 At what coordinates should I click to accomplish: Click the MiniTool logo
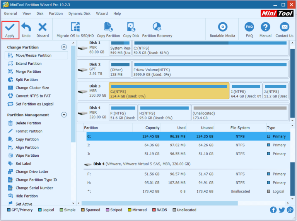[x=277, y=13]
